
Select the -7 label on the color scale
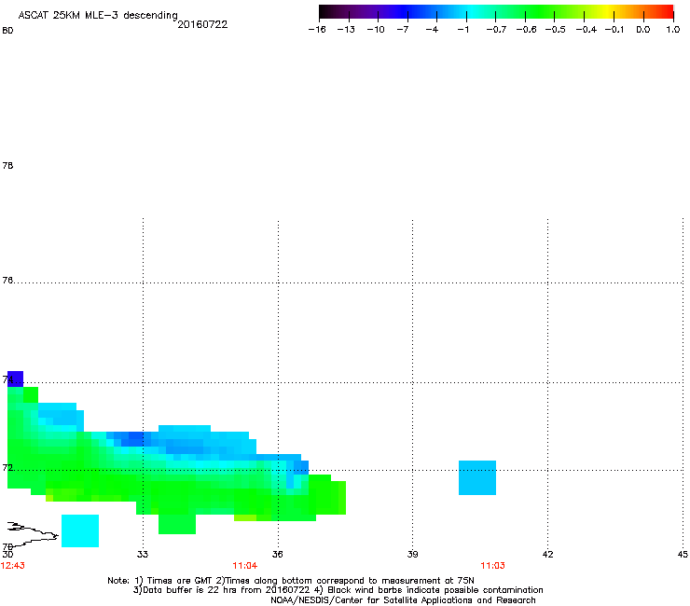[x=402, y=30]
